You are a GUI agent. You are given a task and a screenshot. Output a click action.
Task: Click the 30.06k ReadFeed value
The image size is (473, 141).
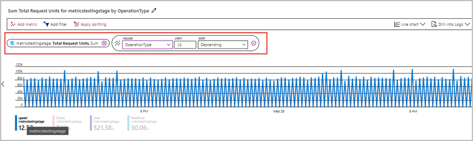pos(140,128)
